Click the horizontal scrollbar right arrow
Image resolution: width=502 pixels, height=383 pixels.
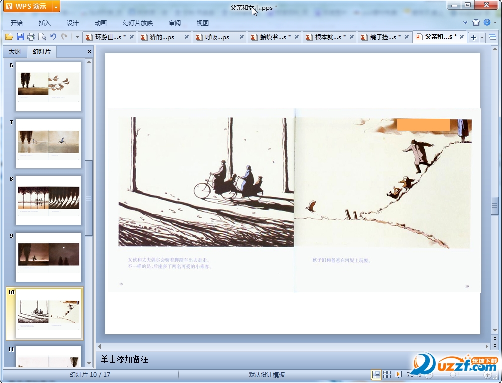[487, 346]
